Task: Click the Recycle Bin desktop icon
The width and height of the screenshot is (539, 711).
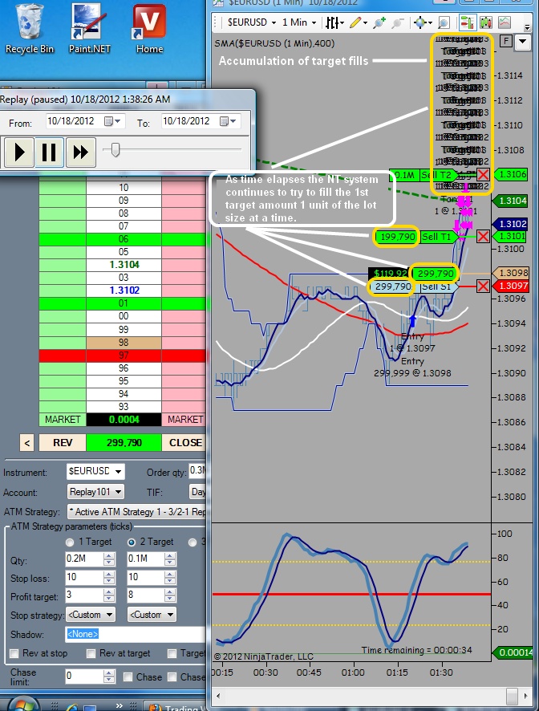Action: click(x=30, y=28)
